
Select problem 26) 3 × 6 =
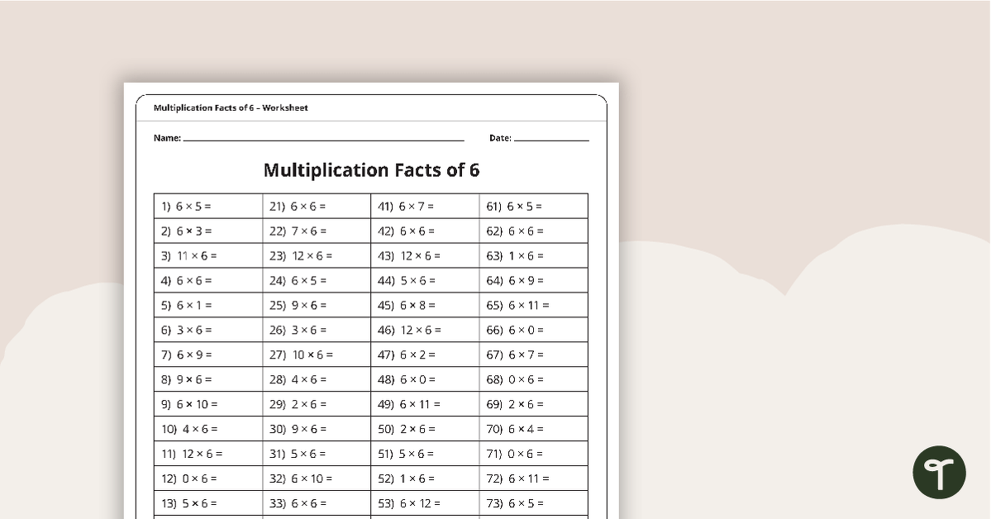298,330
